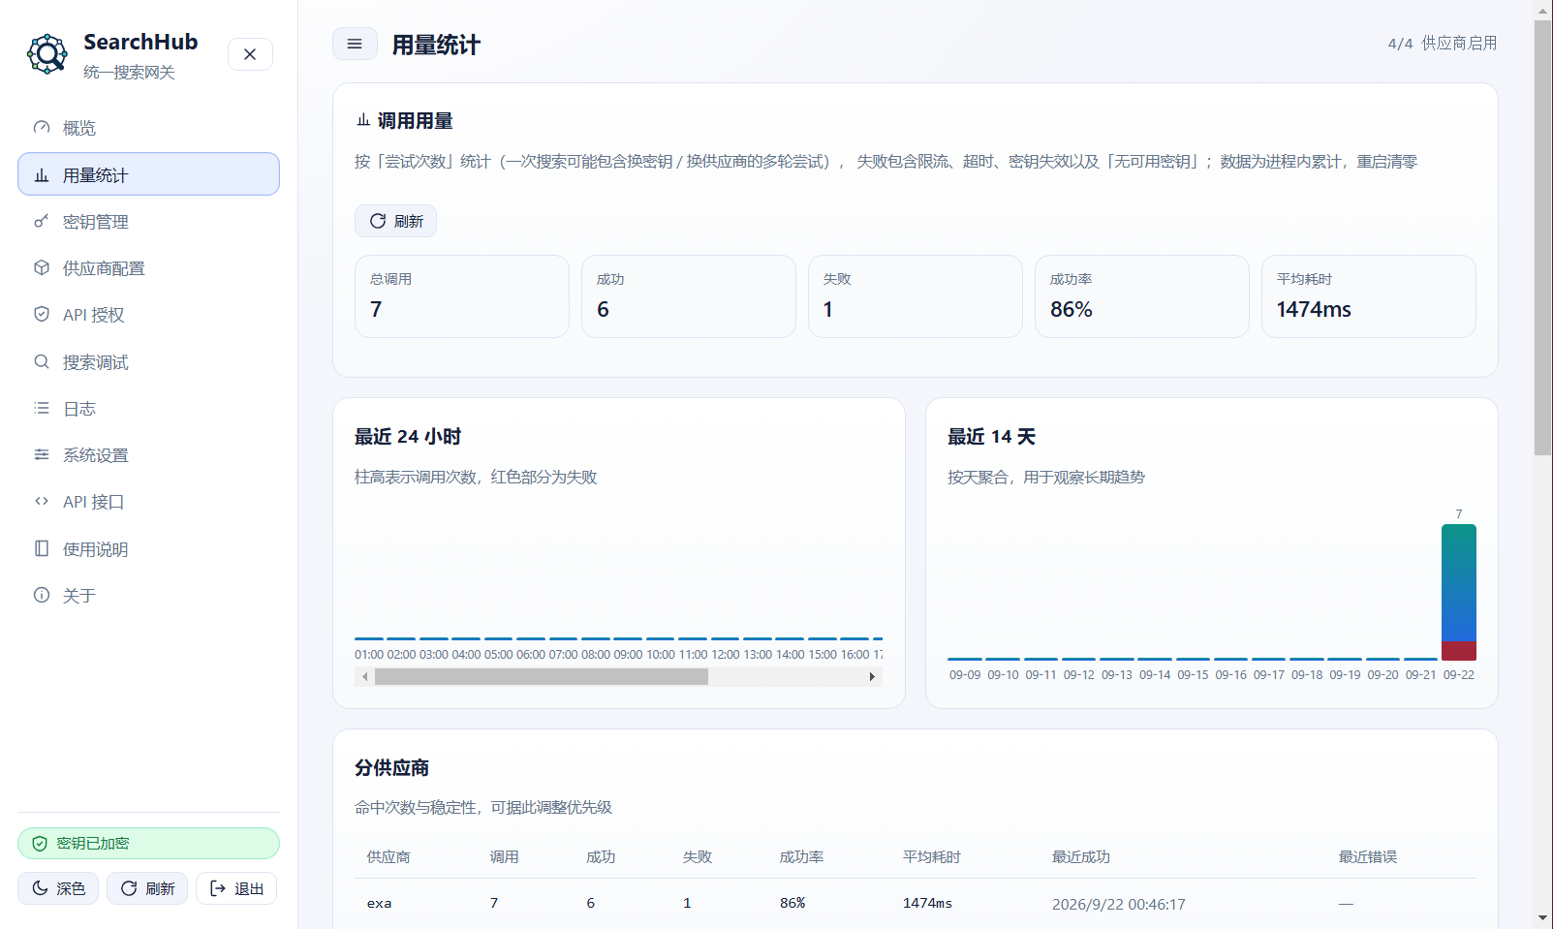Click the exa provider row name
This screenshot has height=929, width=1553.
point(379,904)
